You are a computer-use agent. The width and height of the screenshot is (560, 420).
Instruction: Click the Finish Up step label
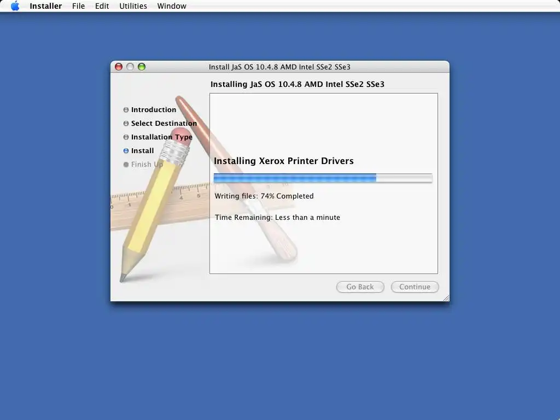pyautogui.click(x=147, y=164)
